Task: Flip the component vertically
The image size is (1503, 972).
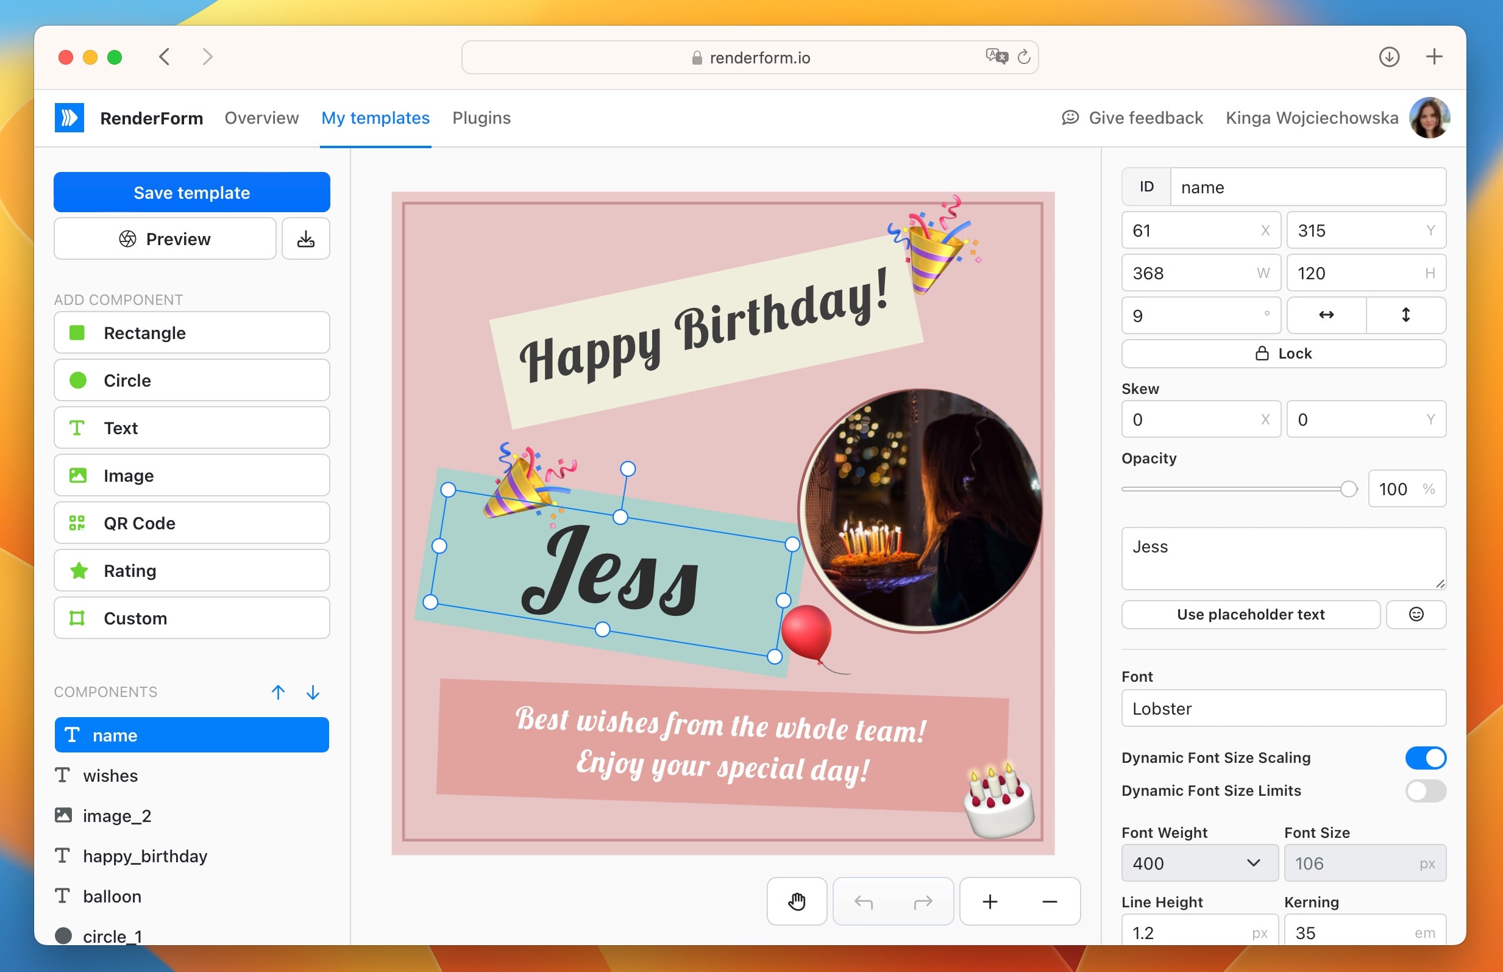Action: (x=1405, y=315)
